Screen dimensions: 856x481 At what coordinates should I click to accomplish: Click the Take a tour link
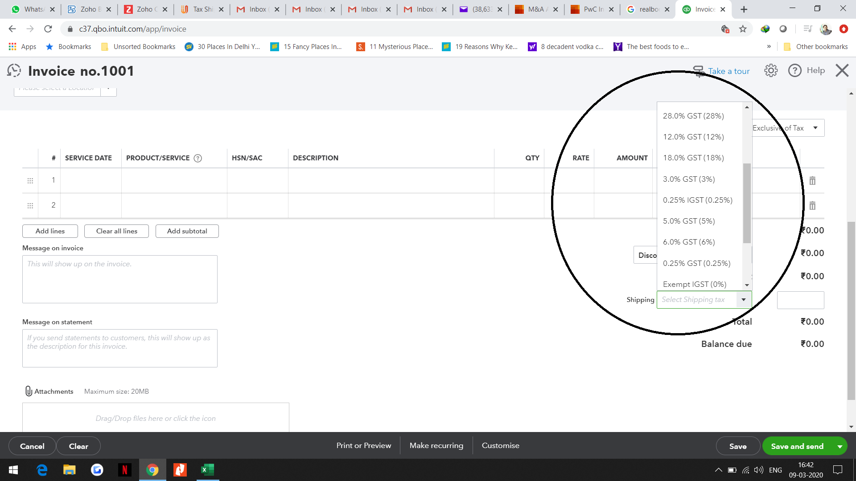tap(728, 71)
